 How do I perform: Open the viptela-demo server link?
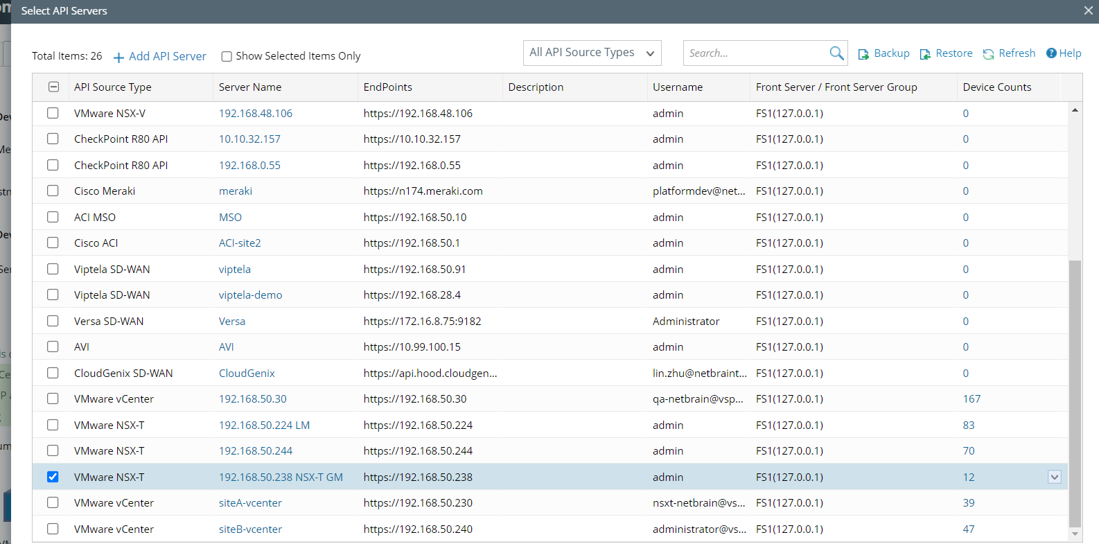pyautogui.click(x=251, y=295)
